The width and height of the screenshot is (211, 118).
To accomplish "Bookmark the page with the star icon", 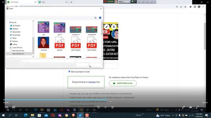I will click(185, 7).
